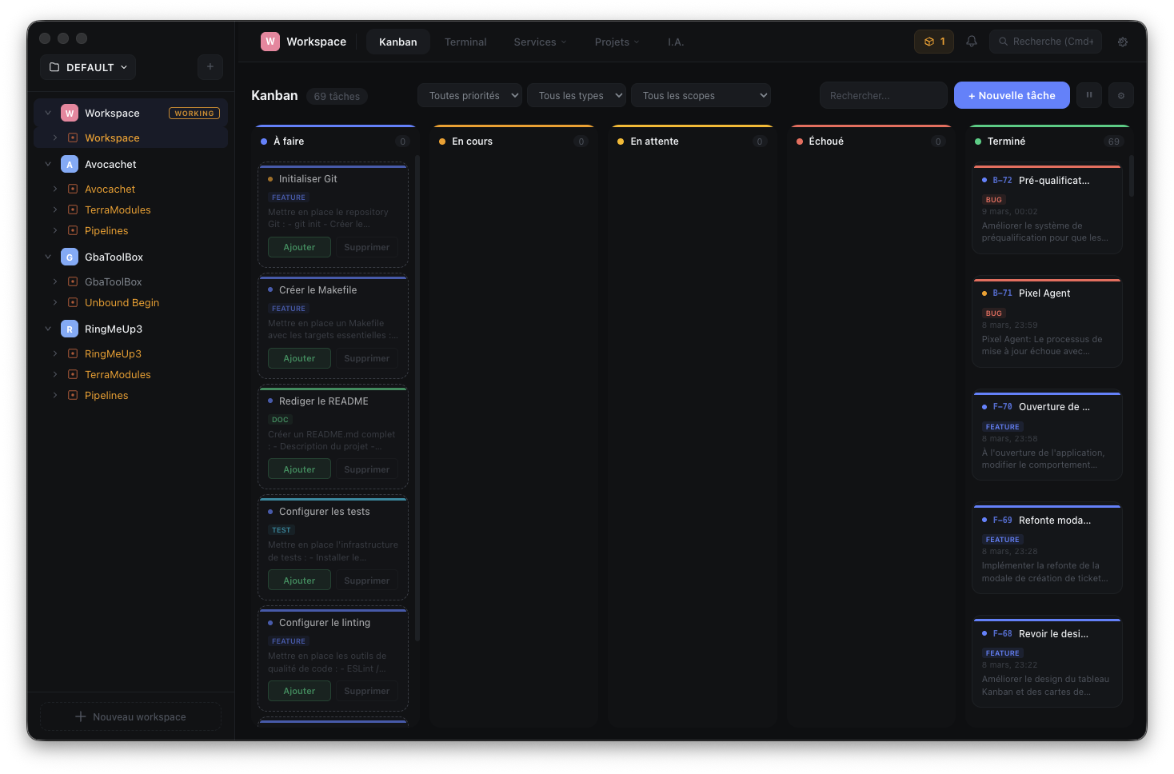Toggle the pause button on the Kanban header
This screenshot has height=774, width=1174.
pyautogui.click(x=1088, y=94)
